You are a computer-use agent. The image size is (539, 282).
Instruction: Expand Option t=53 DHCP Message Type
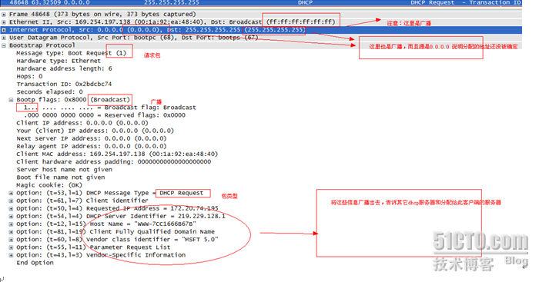[x=11, y=193]
